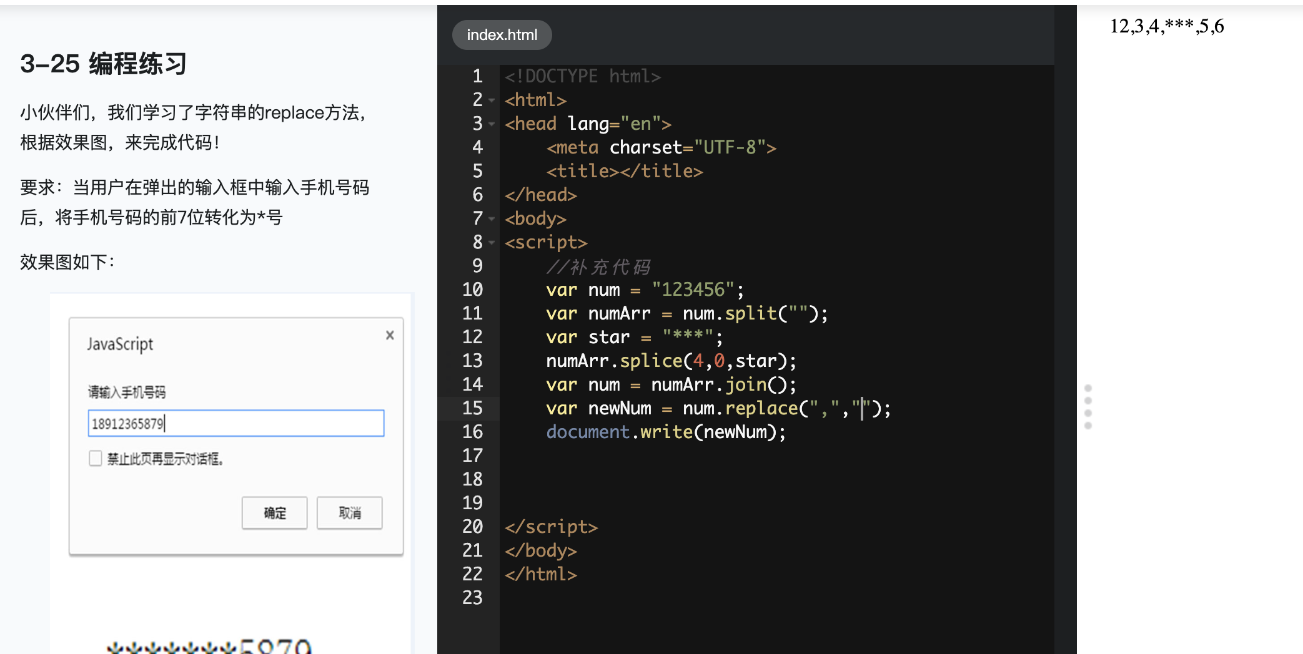1303x654 pixels.
Task: Click the closing </html> tag
Action: pos(541,574)
